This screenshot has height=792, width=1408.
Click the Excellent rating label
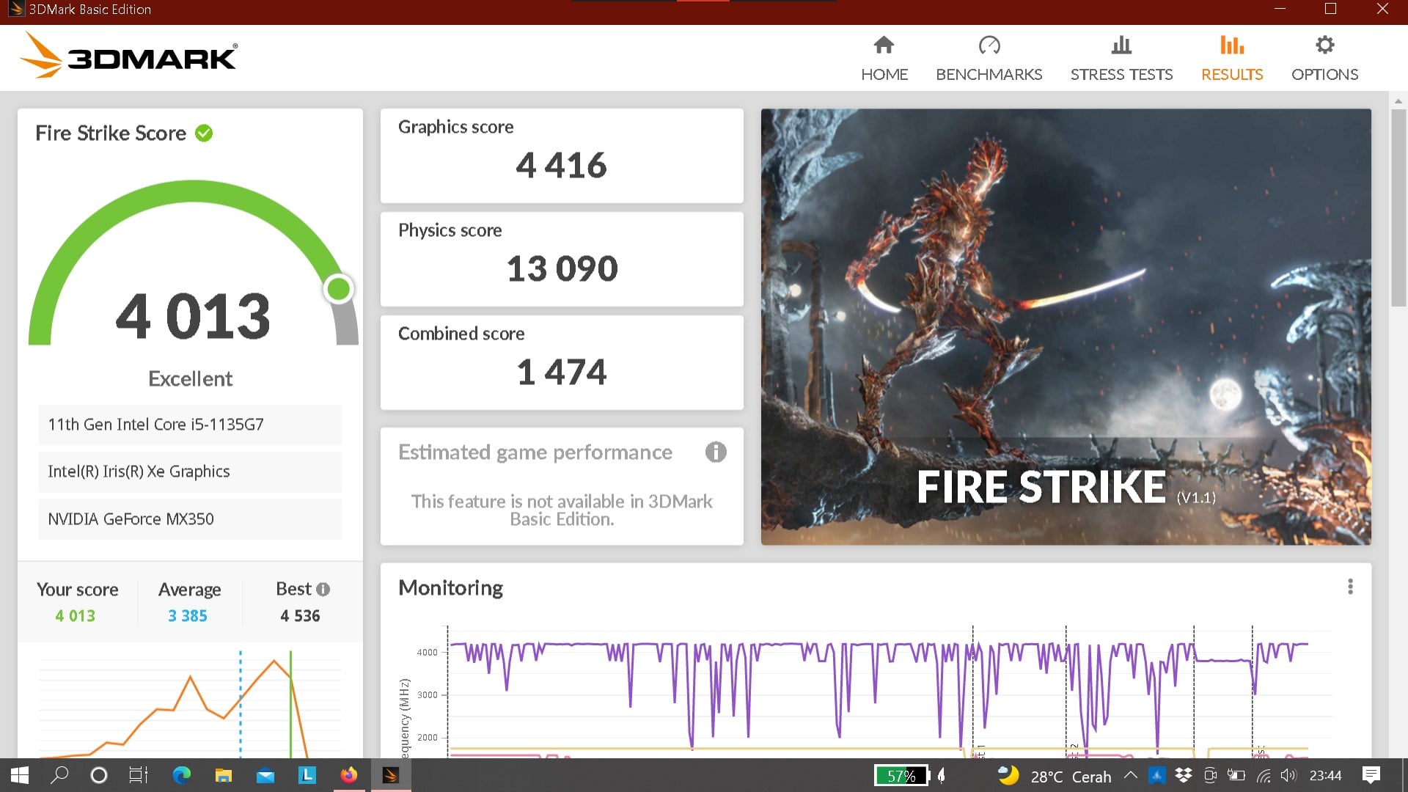coord(190,379)
